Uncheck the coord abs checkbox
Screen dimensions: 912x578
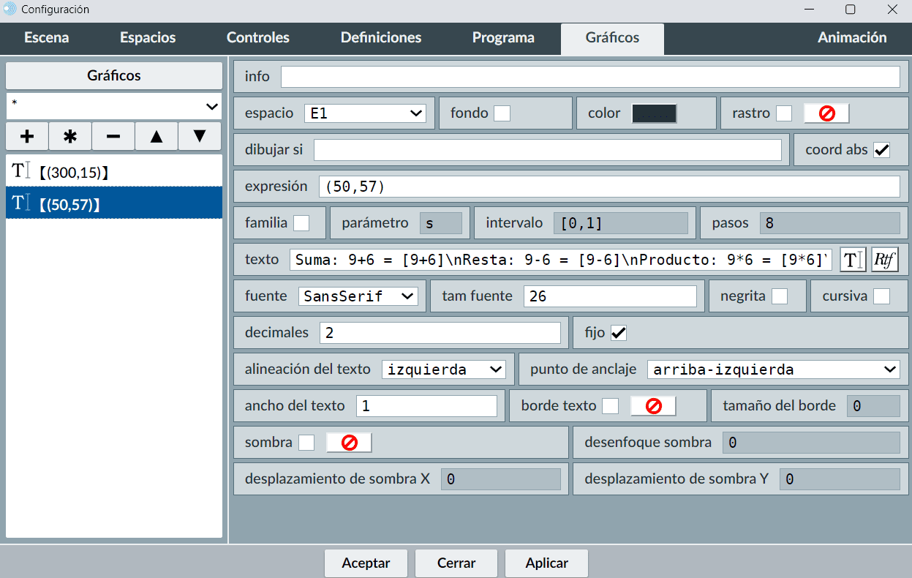tap(882, 150)
